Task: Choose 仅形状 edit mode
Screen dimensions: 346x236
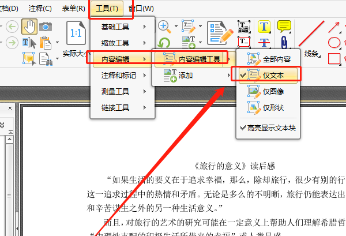Action: tap(268, 108)
